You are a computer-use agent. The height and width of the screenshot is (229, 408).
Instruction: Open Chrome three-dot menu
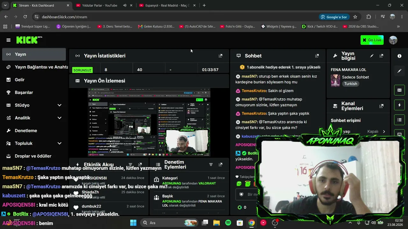(x=402, y=17)
